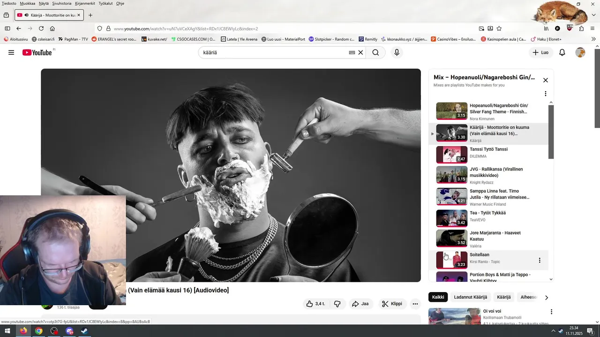Open Firefox extensions puzzle icon

pyautogui.click(x=581, y=29)
